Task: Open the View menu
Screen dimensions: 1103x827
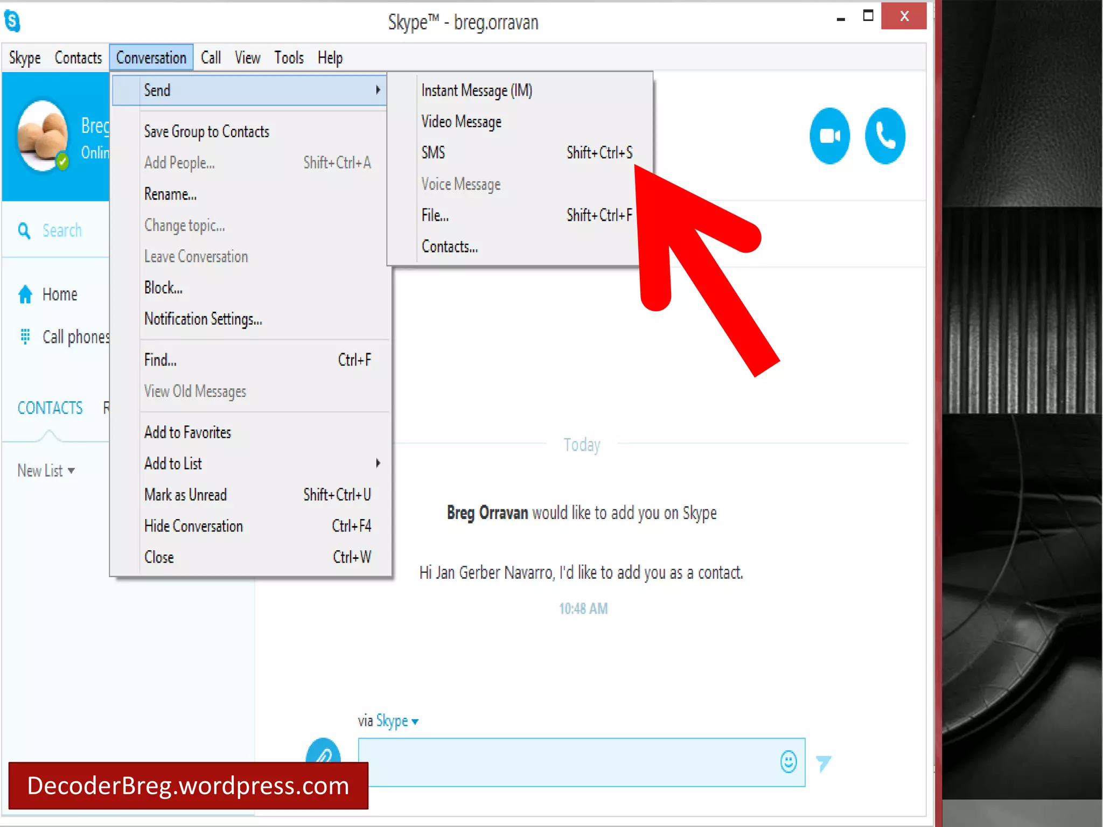Action: (247, 58)
